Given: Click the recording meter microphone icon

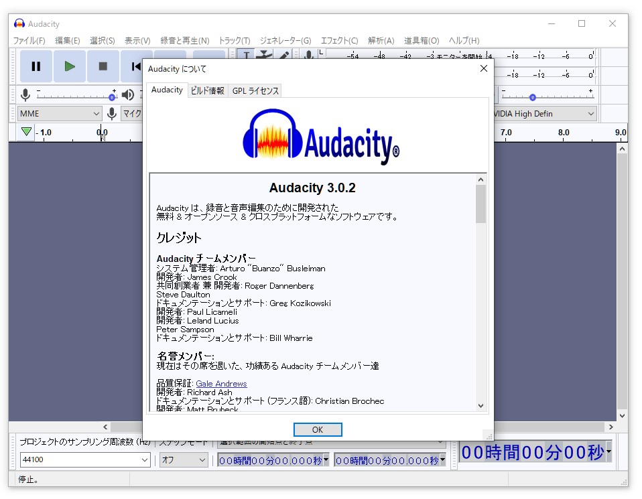Looking at the screenshot, I should [x=309, y=55].
